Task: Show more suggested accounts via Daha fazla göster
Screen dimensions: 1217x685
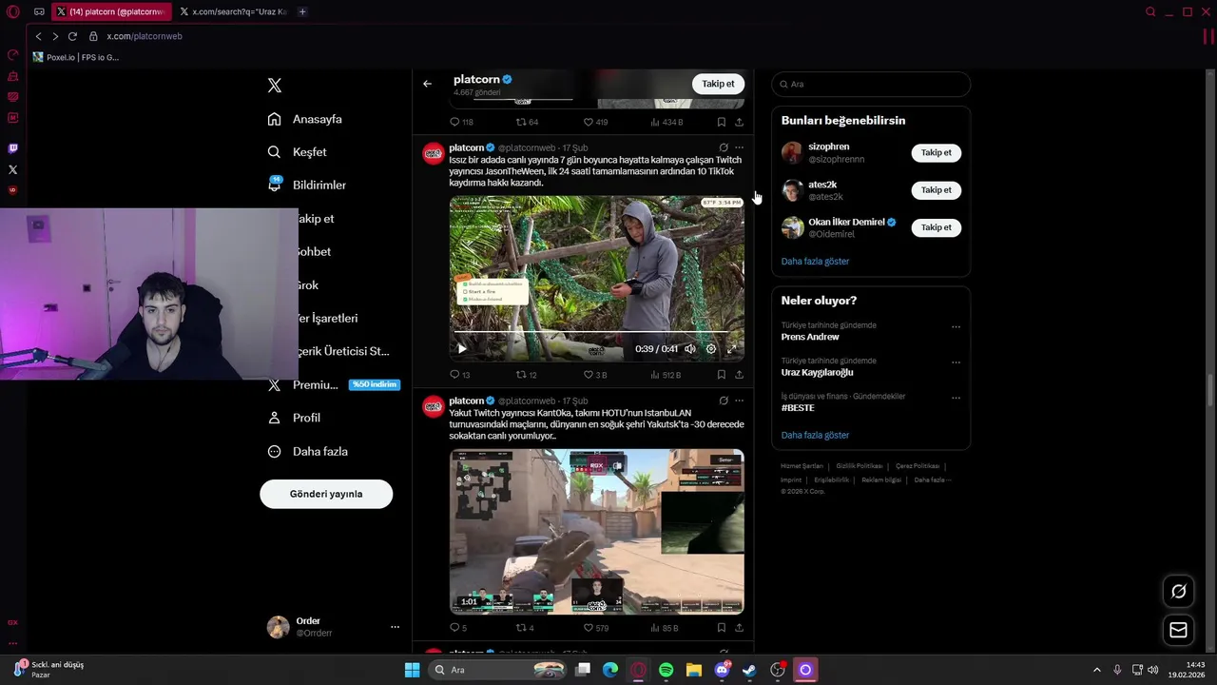Action: click(x=815, y=262)
